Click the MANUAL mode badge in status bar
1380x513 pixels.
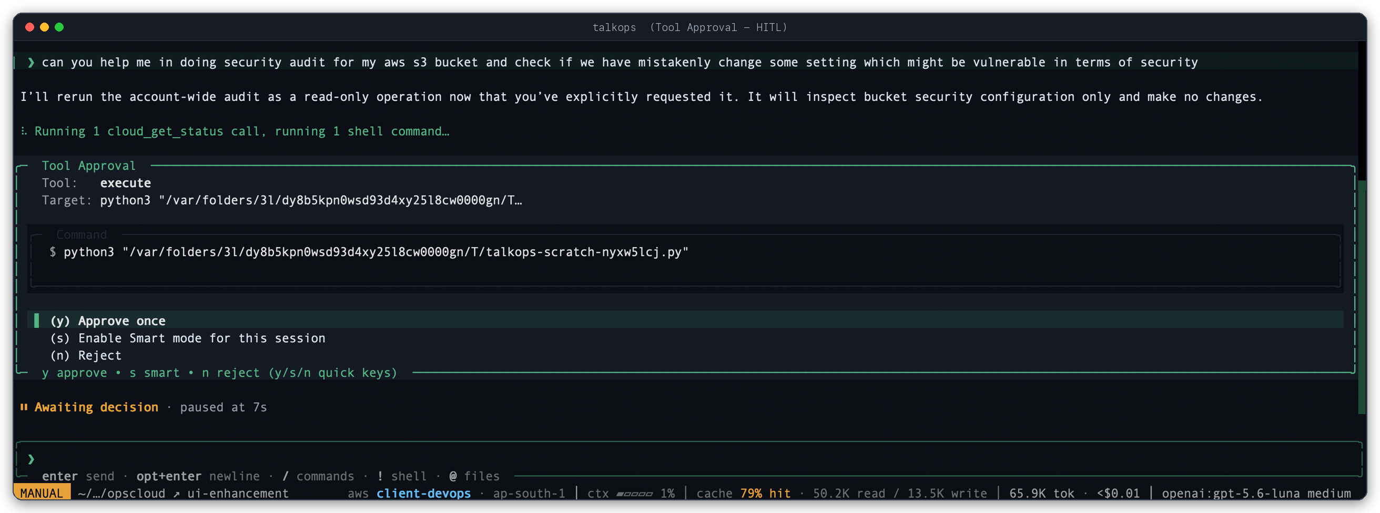click(x=42, y=493)
